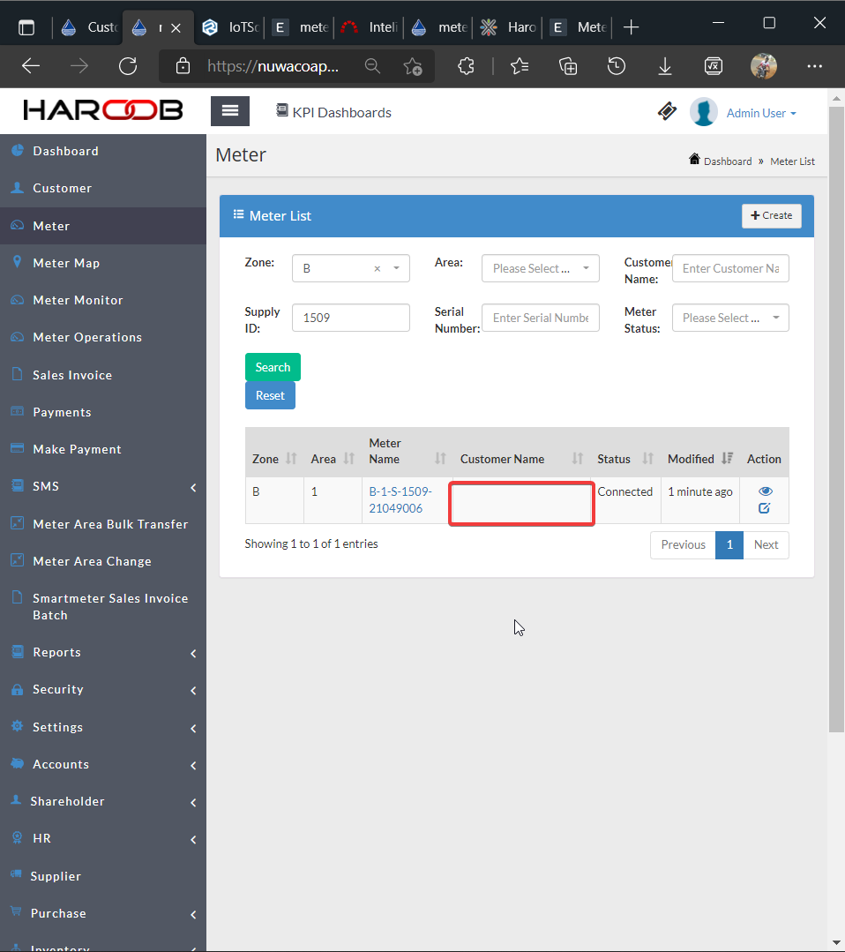Expand the SMS submenu chevron
Screen dimensions: 845x952
point(193,488)
